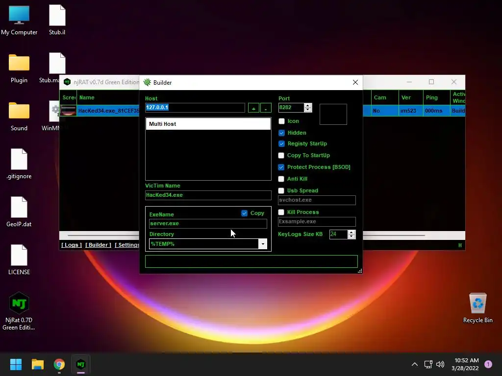Select the Stub.ma file icon on desktop
Viewport: 502px width, 376px height.
coord(54,68)
